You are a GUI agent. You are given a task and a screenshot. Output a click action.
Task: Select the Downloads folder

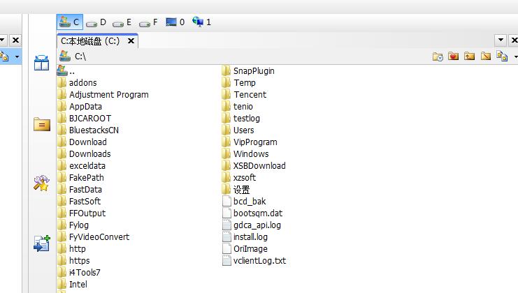84,154
